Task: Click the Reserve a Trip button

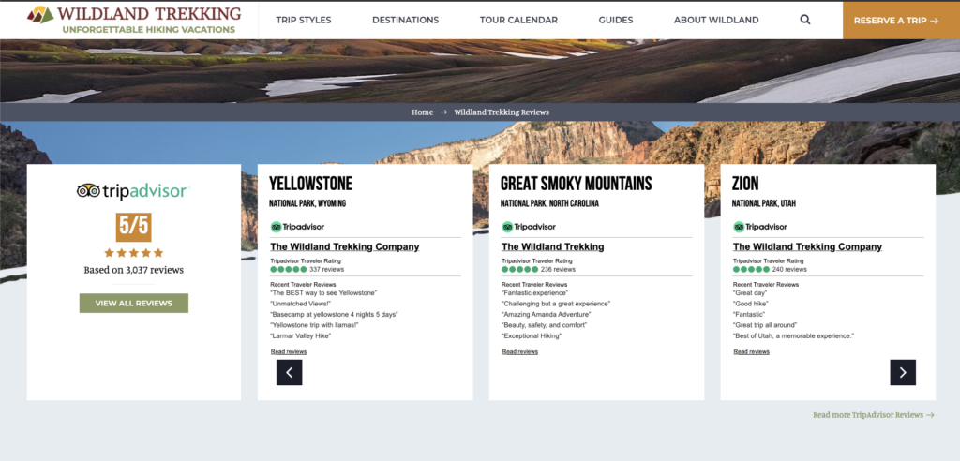Action: 901,21
